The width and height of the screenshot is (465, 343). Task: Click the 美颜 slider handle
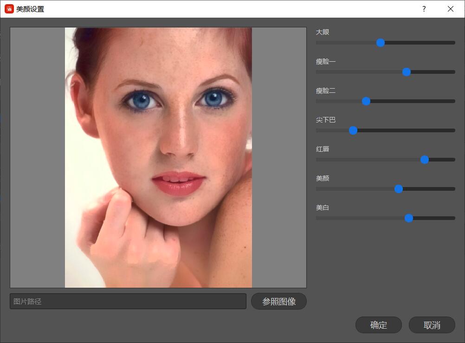[399, 189]
